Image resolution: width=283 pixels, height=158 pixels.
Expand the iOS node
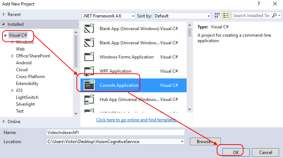(x=12, y=90)
